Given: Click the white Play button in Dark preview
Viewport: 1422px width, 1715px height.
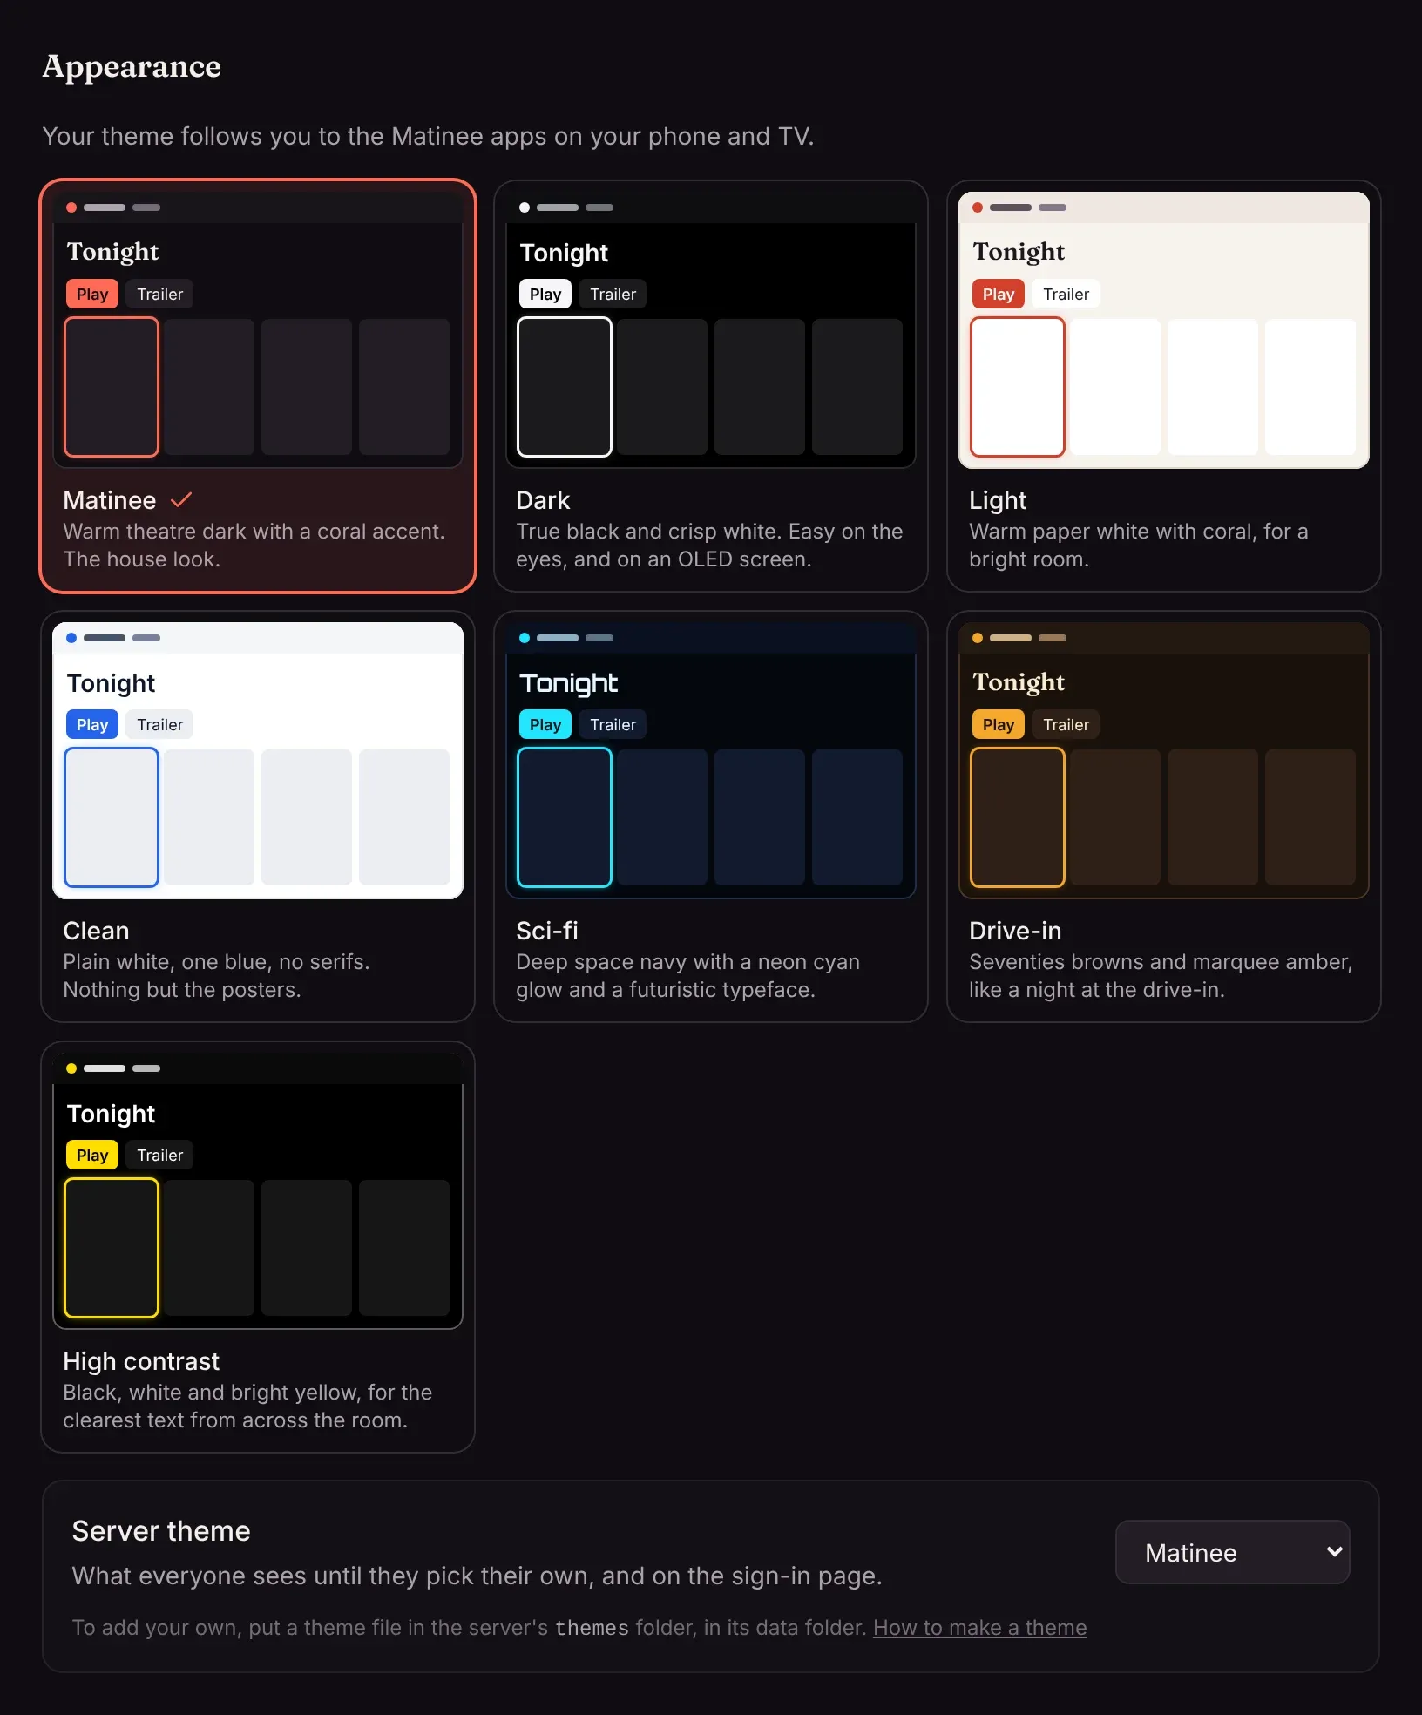Looking at the screenshot, I should pyautogui.click(x=545, y=294).
